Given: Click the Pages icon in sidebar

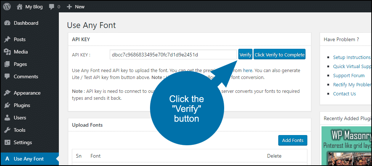Looking at the screenshot, I should coord(7,64).
